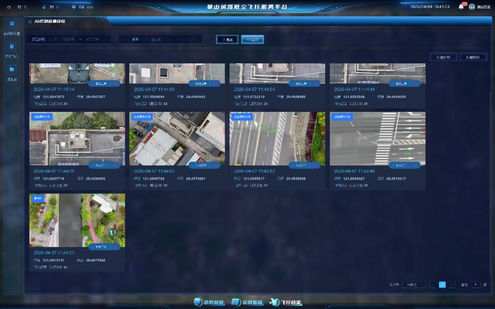The width and height of the screenshot is (495, 309).
Task: Click the reset button in the filter bar
Action: coord(227,39)
